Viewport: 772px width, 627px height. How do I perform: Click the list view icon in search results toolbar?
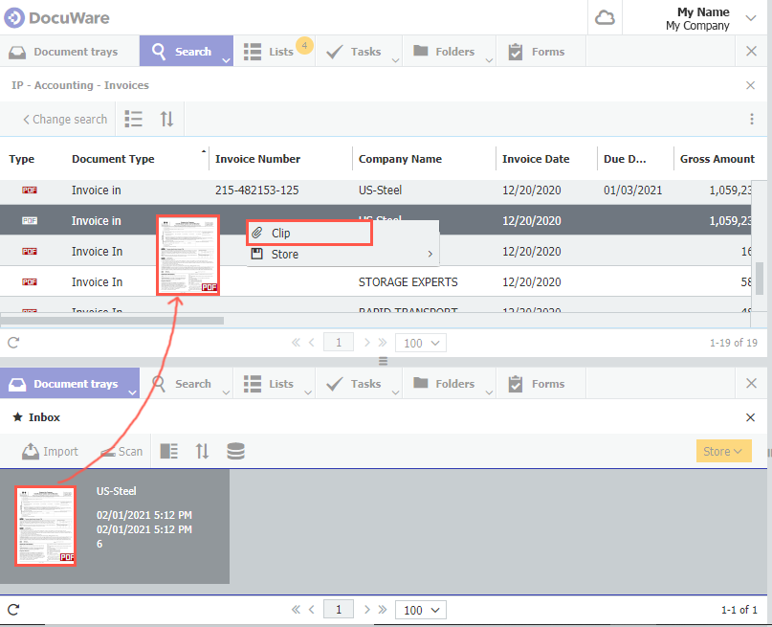[x=134, y=119]
